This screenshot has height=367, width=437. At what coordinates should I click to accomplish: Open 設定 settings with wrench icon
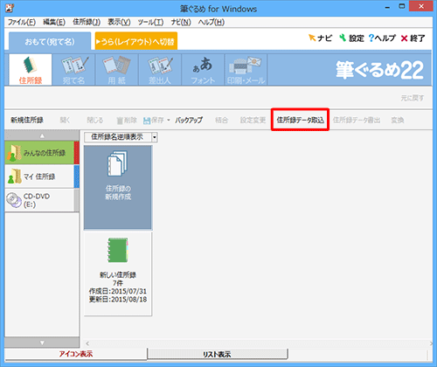tap(351, 38)
